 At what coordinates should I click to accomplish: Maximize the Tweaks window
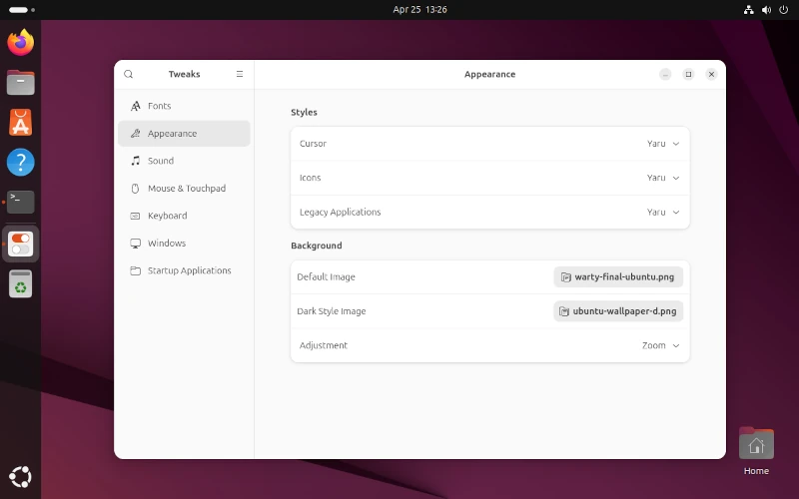pyautogui.click(x=688, y=74)
